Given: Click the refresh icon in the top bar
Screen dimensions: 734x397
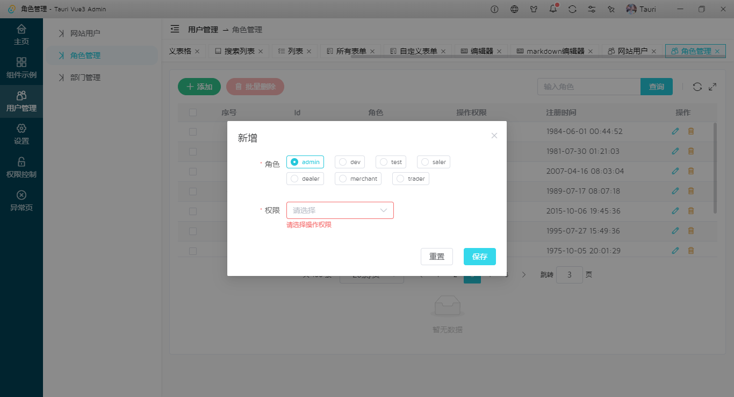Looking at the screenshot, I should click(x=572, y=9).
